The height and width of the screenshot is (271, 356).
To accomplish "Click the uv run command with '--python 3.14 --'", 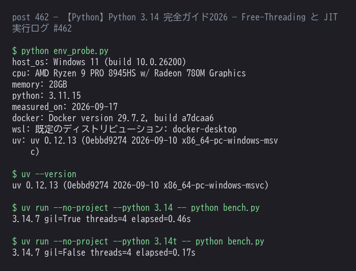I will pyautogui.click(x=136, y=208).
